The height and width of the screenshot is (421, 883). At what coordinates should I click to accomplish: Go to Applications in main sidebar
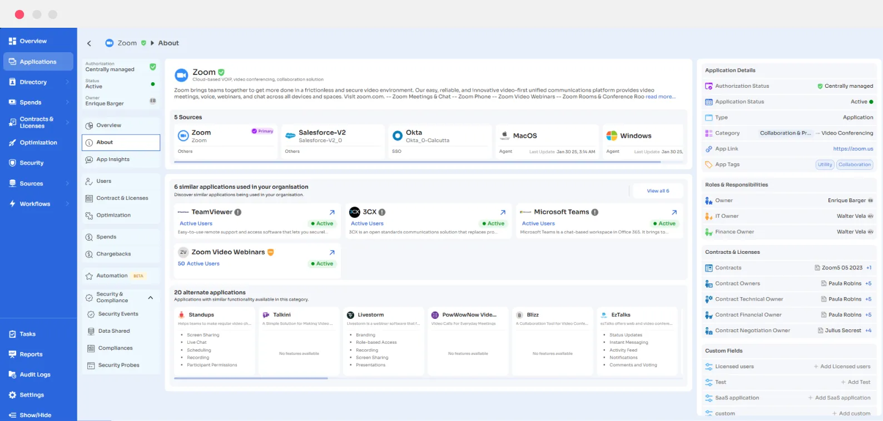[38, 62]
